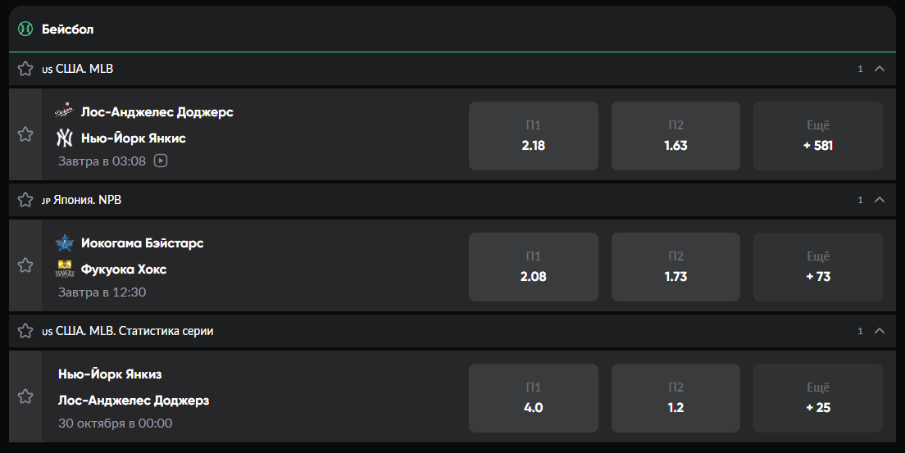This screenshot has height=453, width=905.
Task: Star the Янкиз vs Доджерз series match
Action: (25, 396)
